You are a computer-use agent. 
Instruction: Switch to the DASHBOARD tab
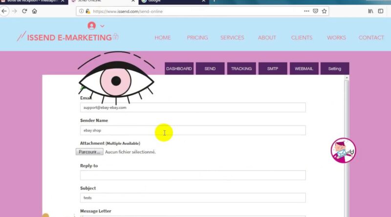click(x=179, y=68)
